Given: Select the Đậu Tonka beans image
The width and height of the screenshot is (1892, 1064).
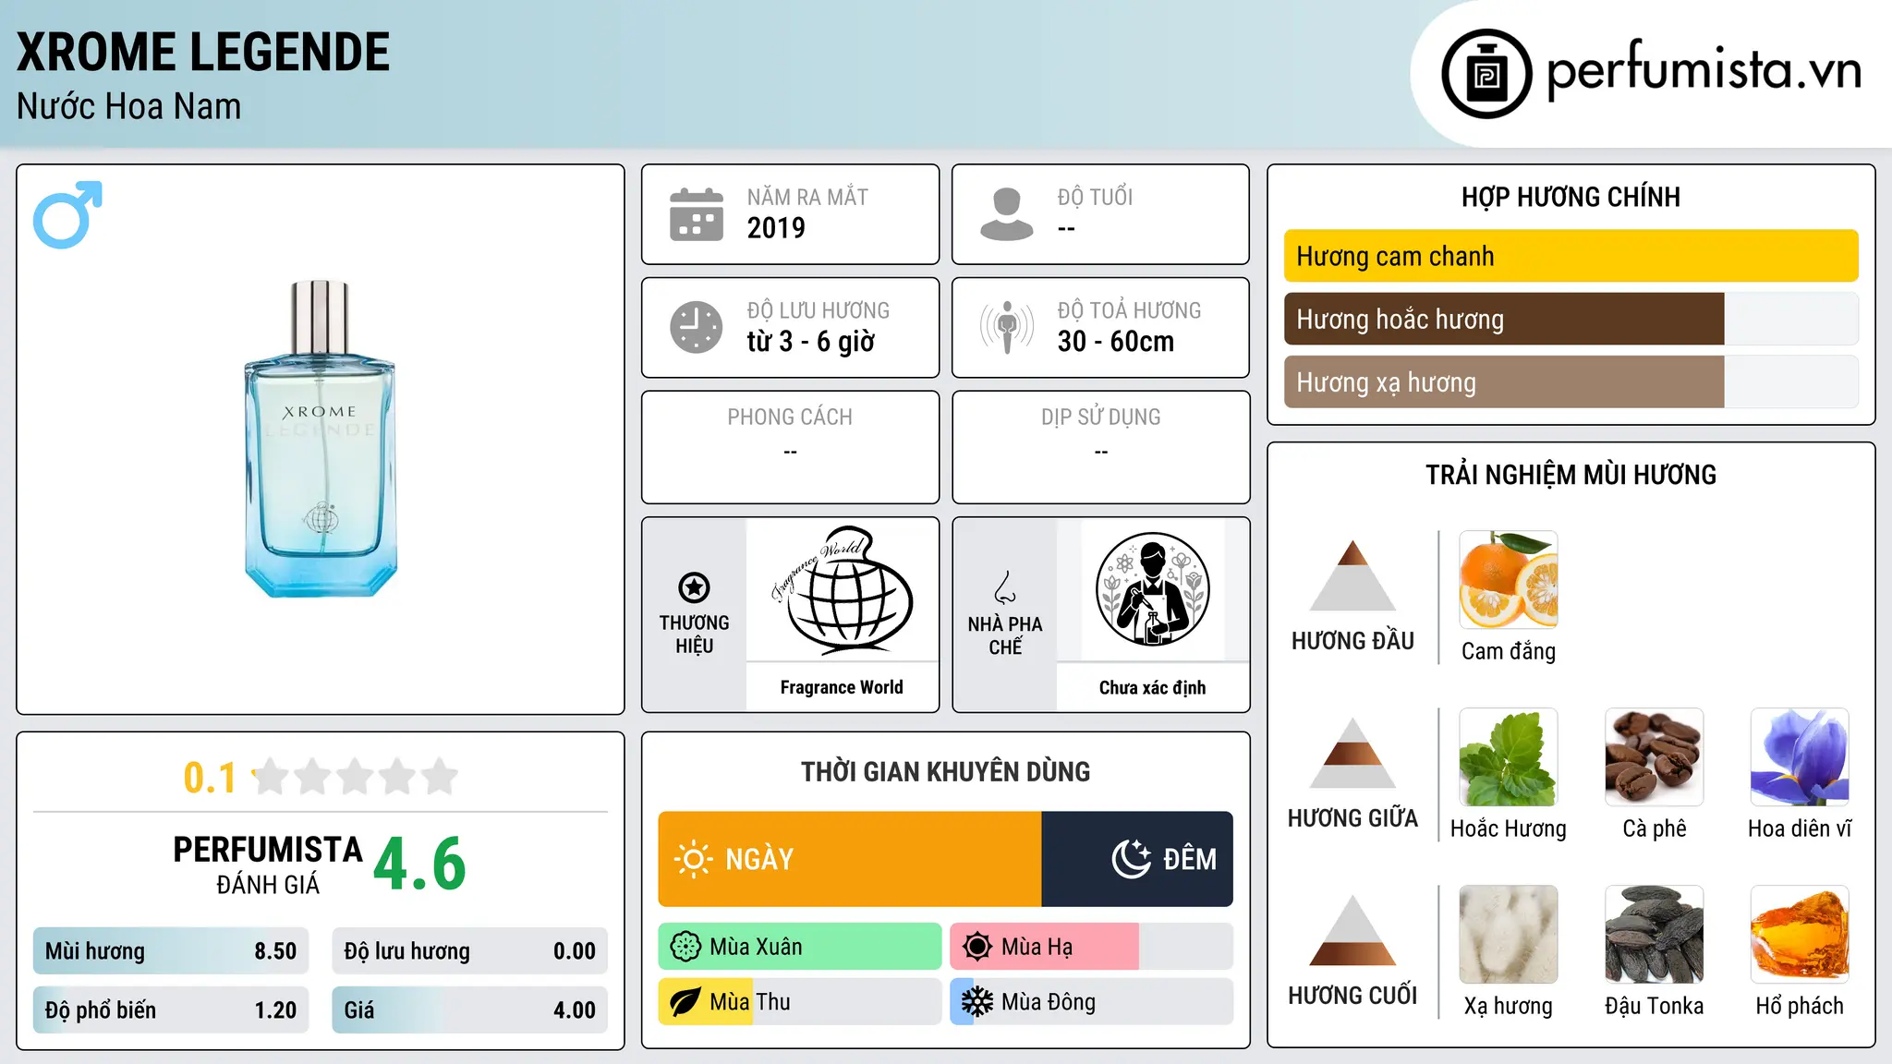Looking at the screenshot, I should coord(1655,934).
